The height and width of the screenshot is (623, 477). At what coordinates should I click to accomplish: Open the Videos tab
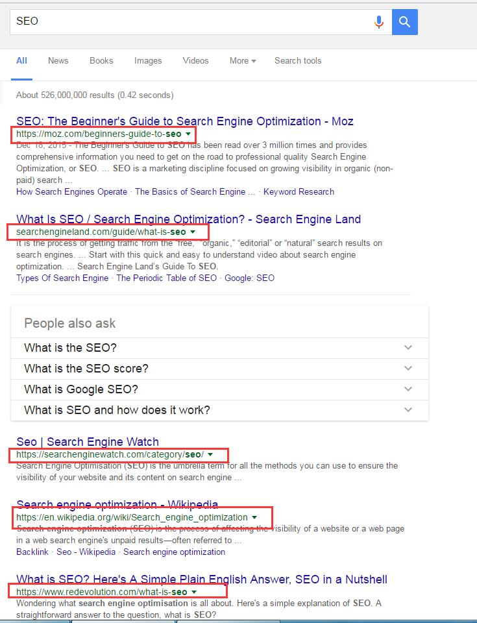195,61
